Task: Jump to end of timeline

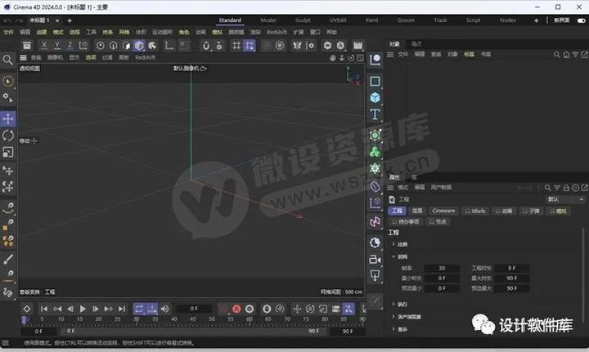Action: (121, 309)
